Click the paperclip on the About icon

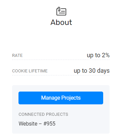pos(59,9)
